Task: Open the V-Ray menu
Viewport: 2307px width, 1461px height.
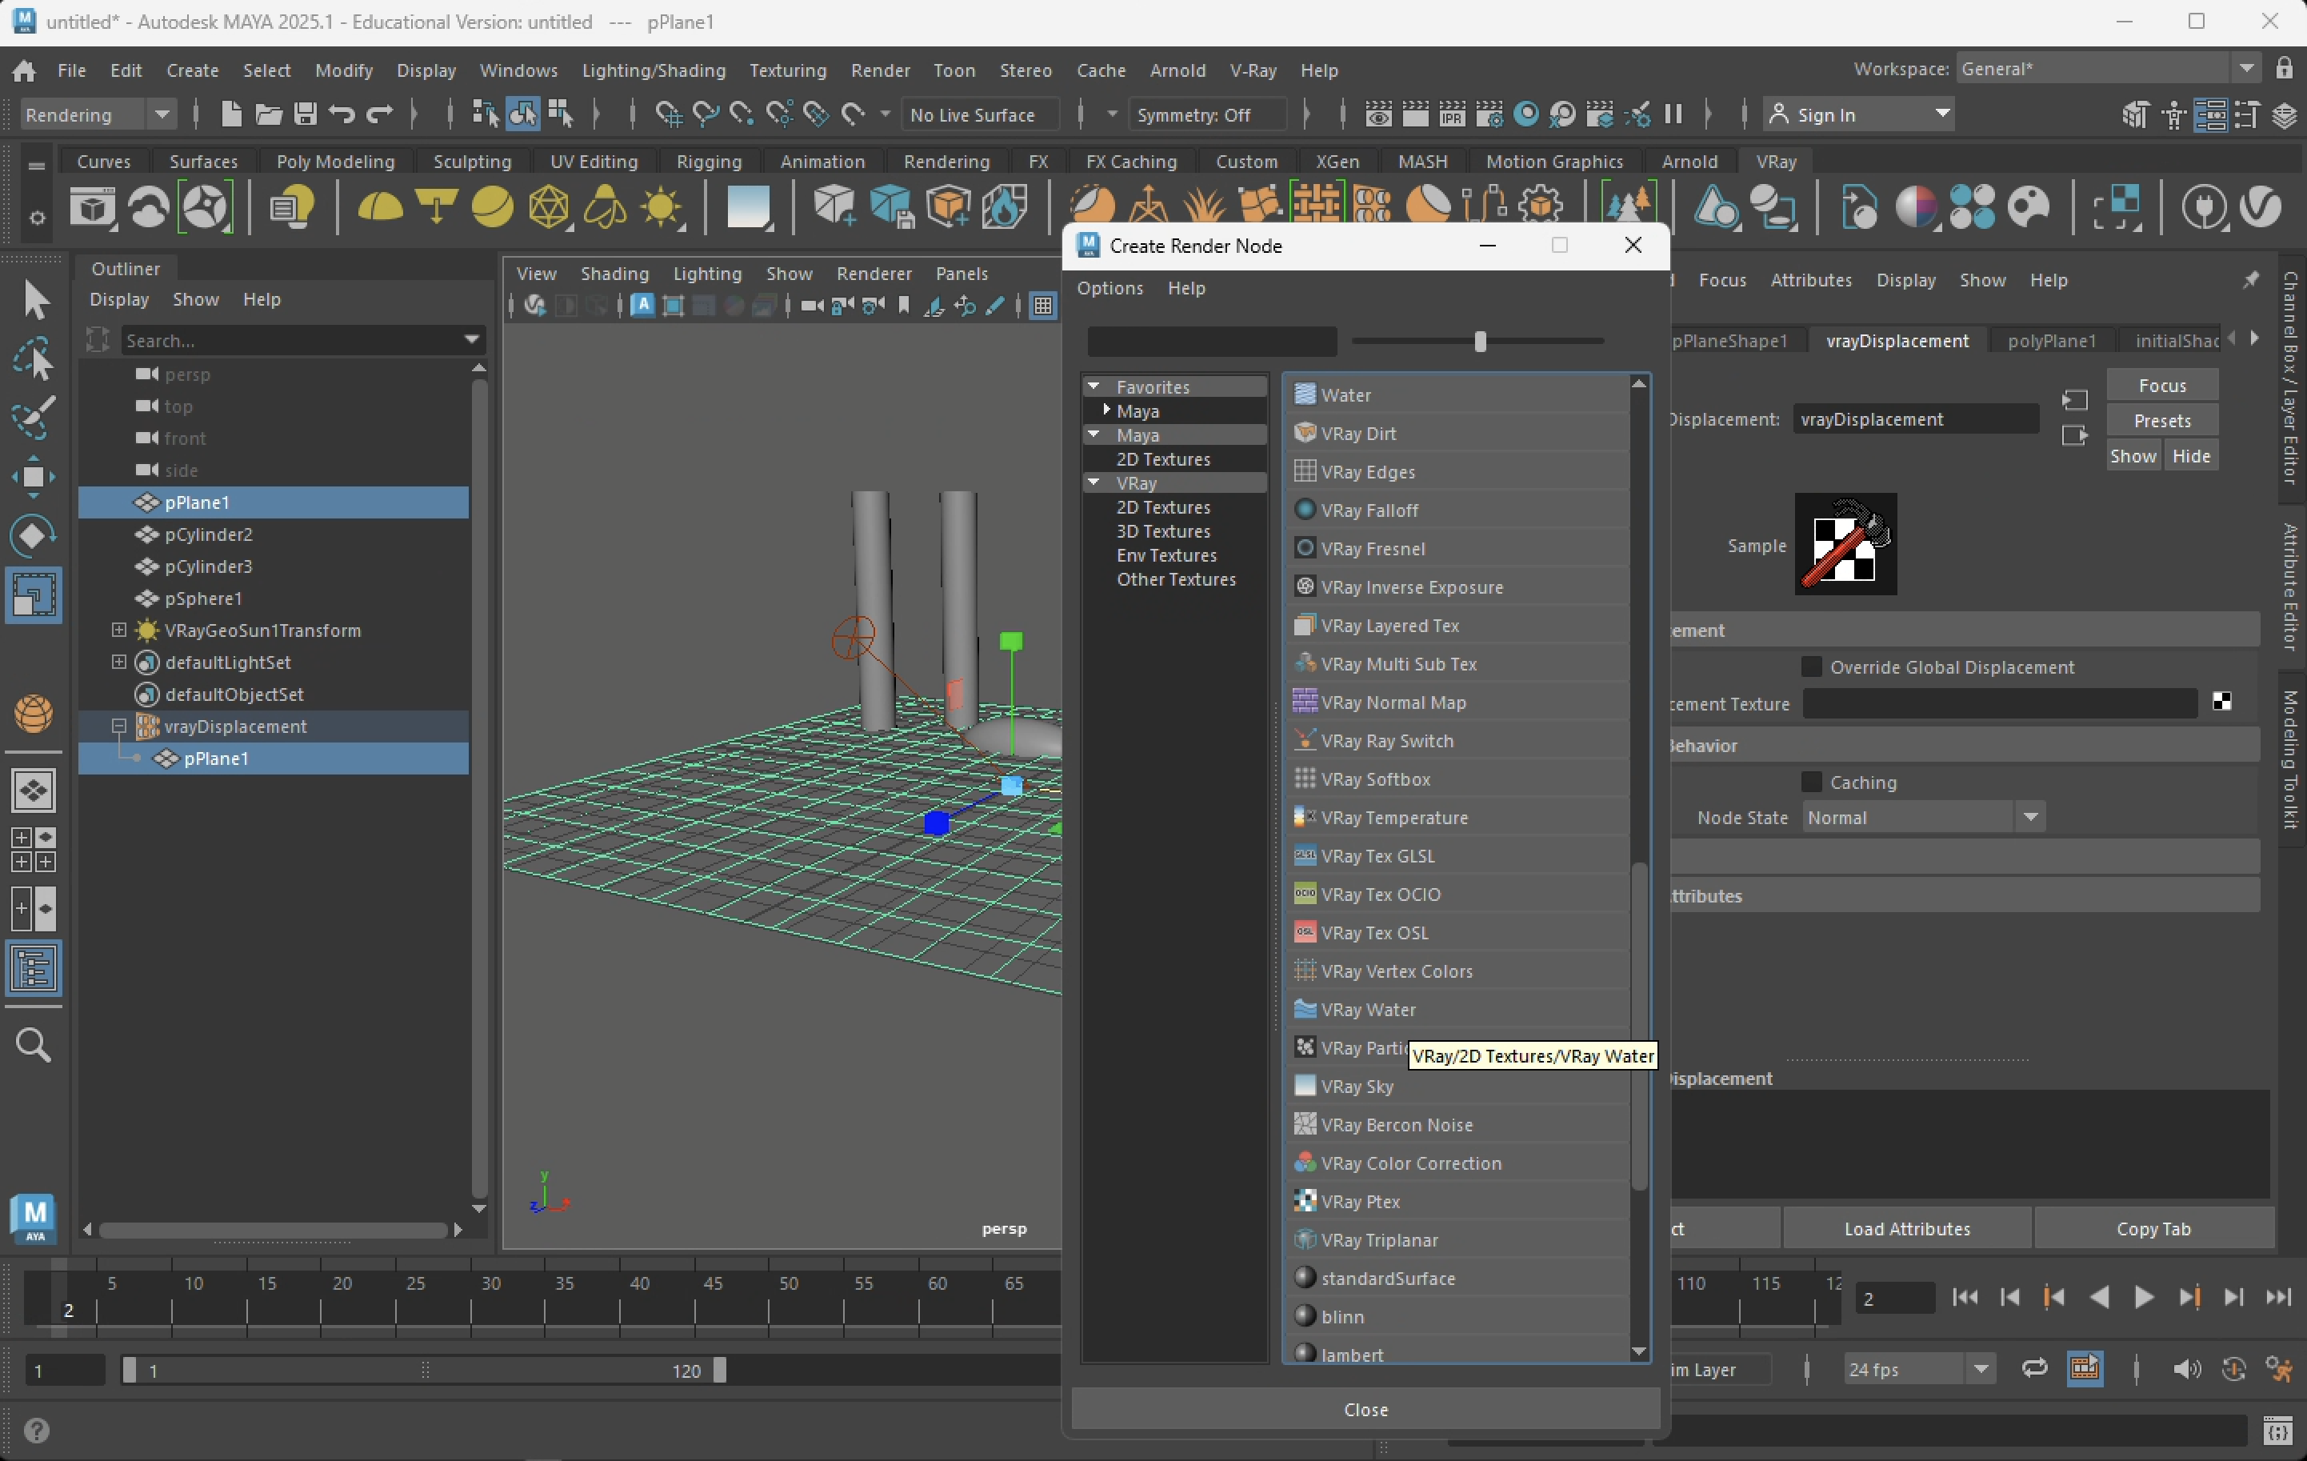Action: [1252, 71]
